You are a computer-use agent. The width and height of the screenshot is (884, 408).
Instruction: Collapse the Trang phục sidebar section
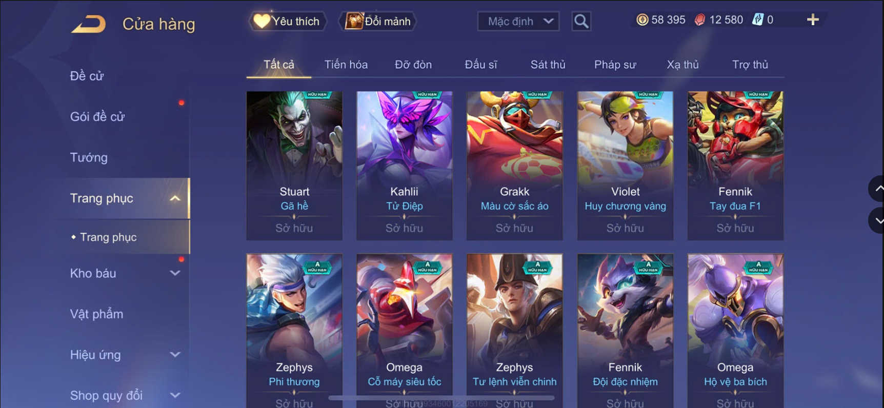175,198
